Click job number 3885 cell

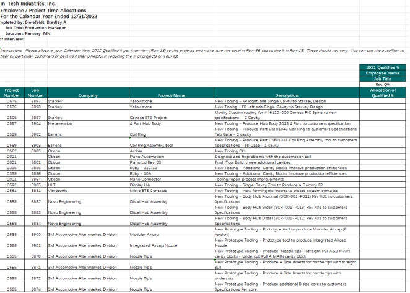pyautogui.click(x=36, y=151)
